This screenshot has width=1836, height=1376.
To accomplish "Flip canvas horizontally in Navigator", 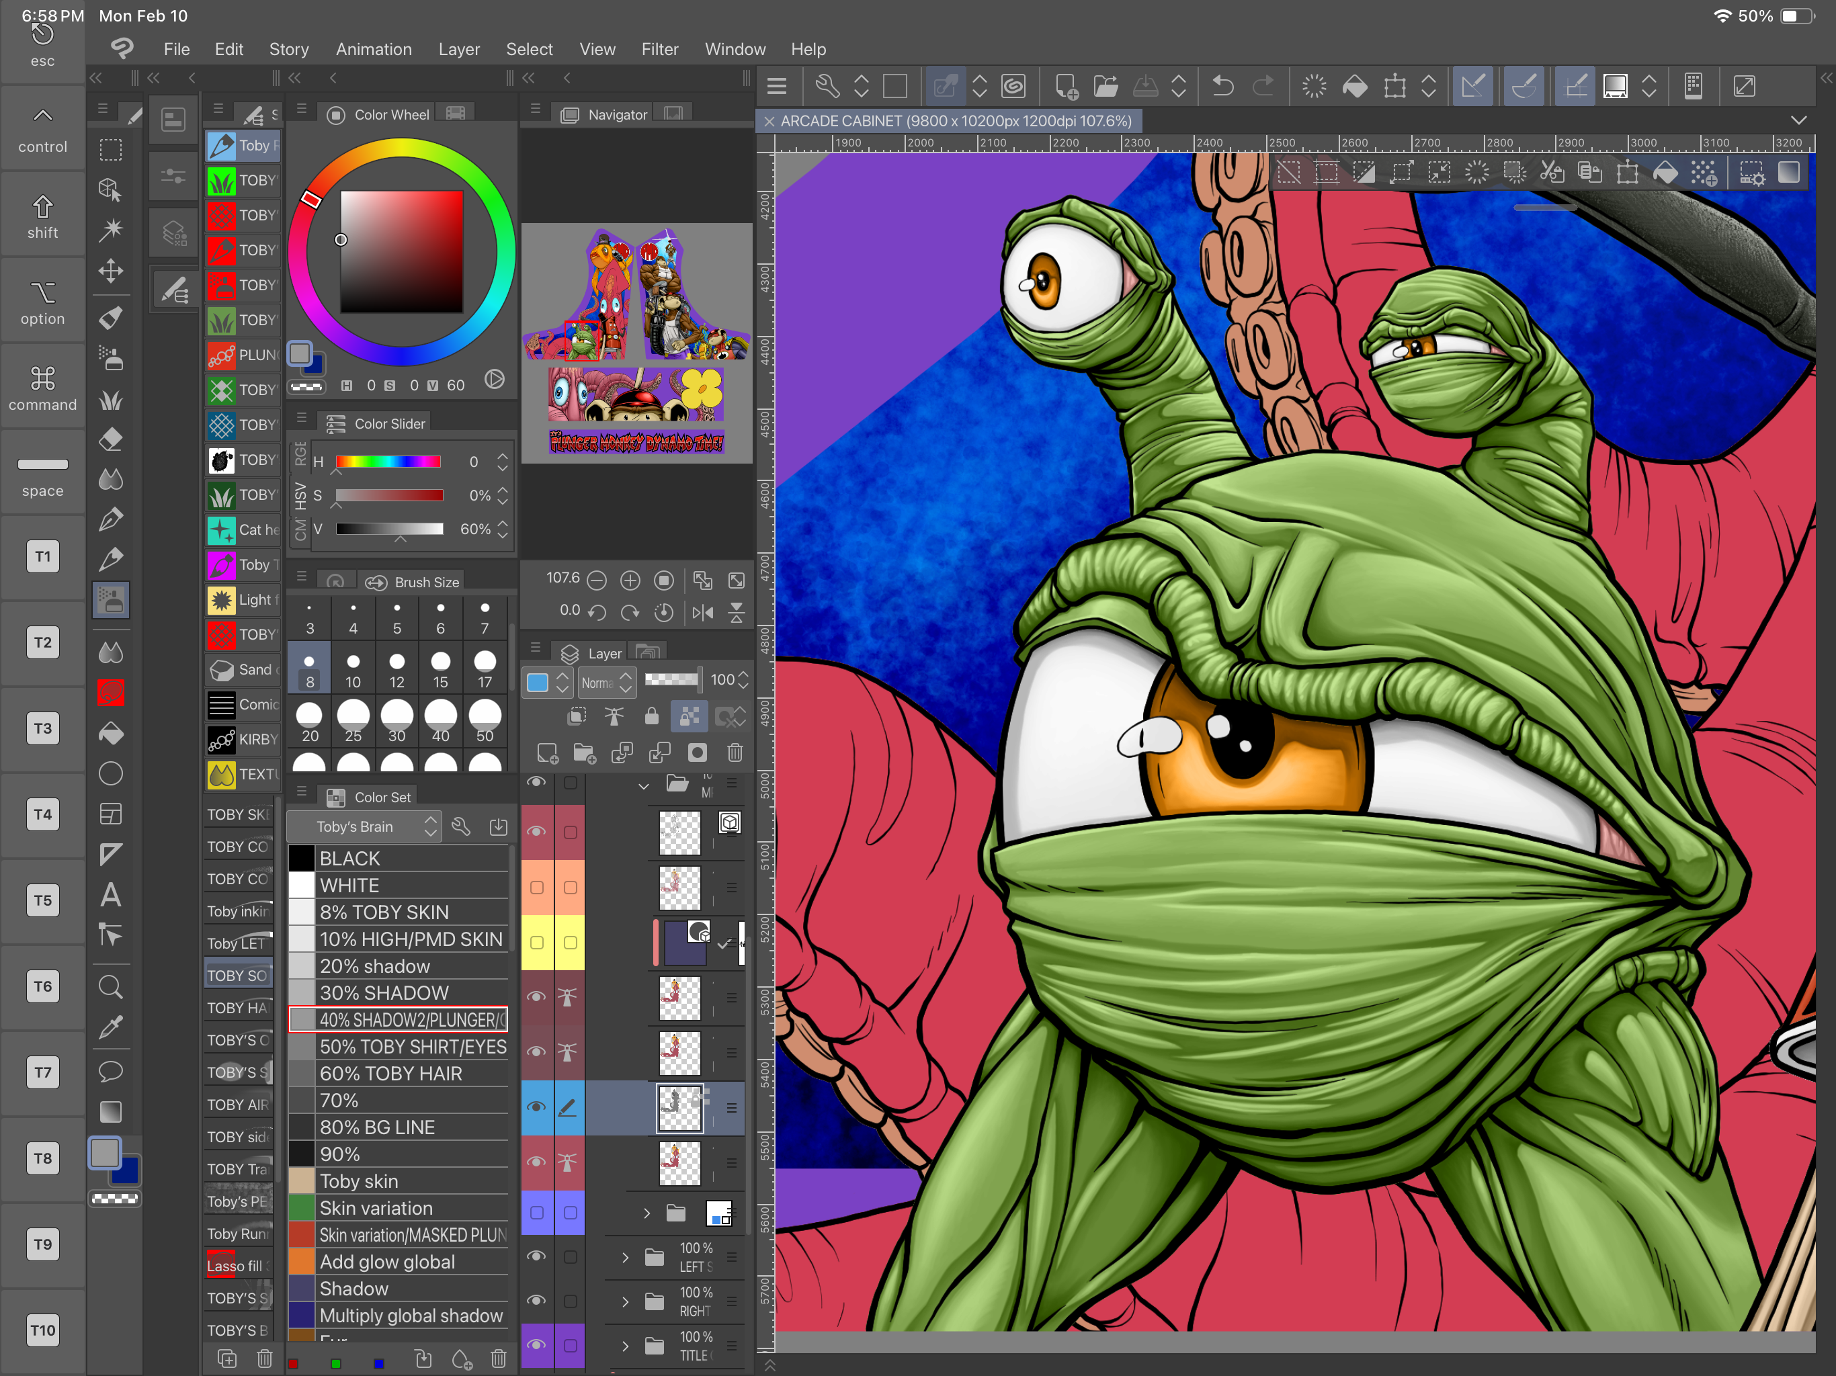I will pos(702,613).
